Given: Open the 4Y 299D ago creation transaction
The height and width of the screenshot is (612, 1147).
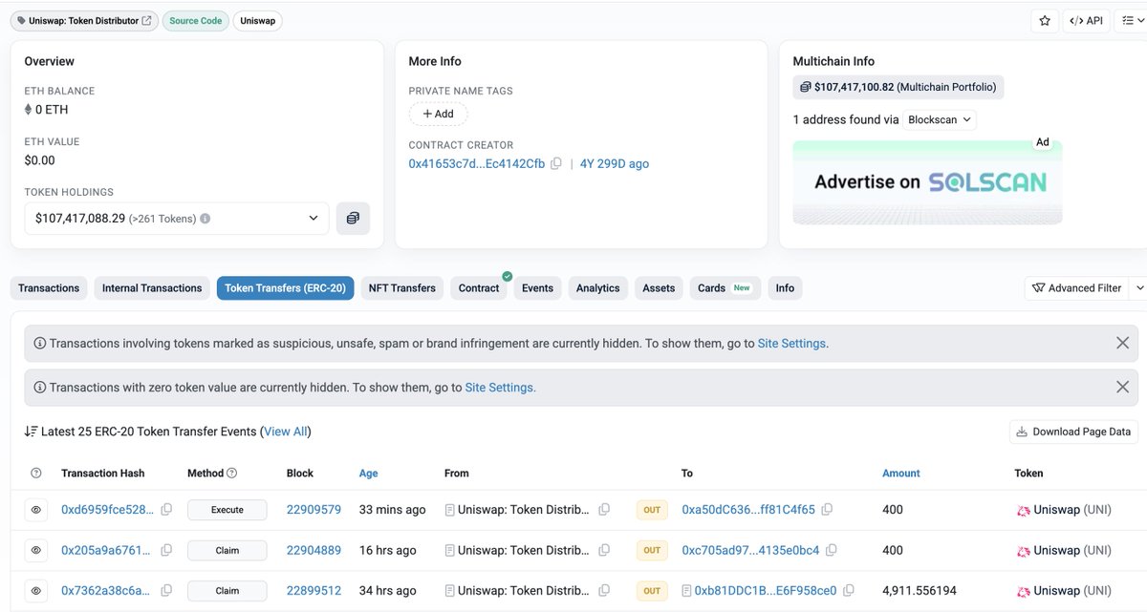Looking at the screenshot, I should click(615, 163).
